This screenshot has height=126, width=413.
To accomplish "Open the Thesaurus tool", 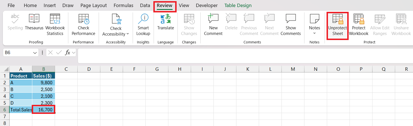I will coord(34,22).
